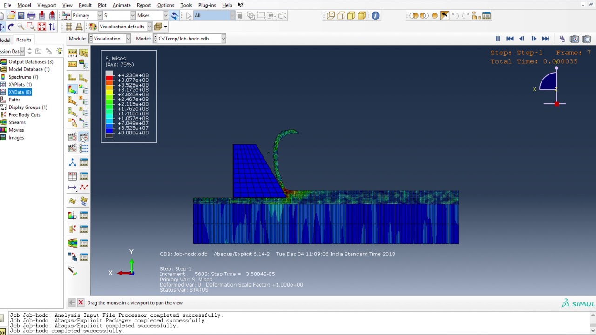The height and width of the screenshot is (335, 596).
Task: Click the dark blue legend swatch
Action: [109, 130]
